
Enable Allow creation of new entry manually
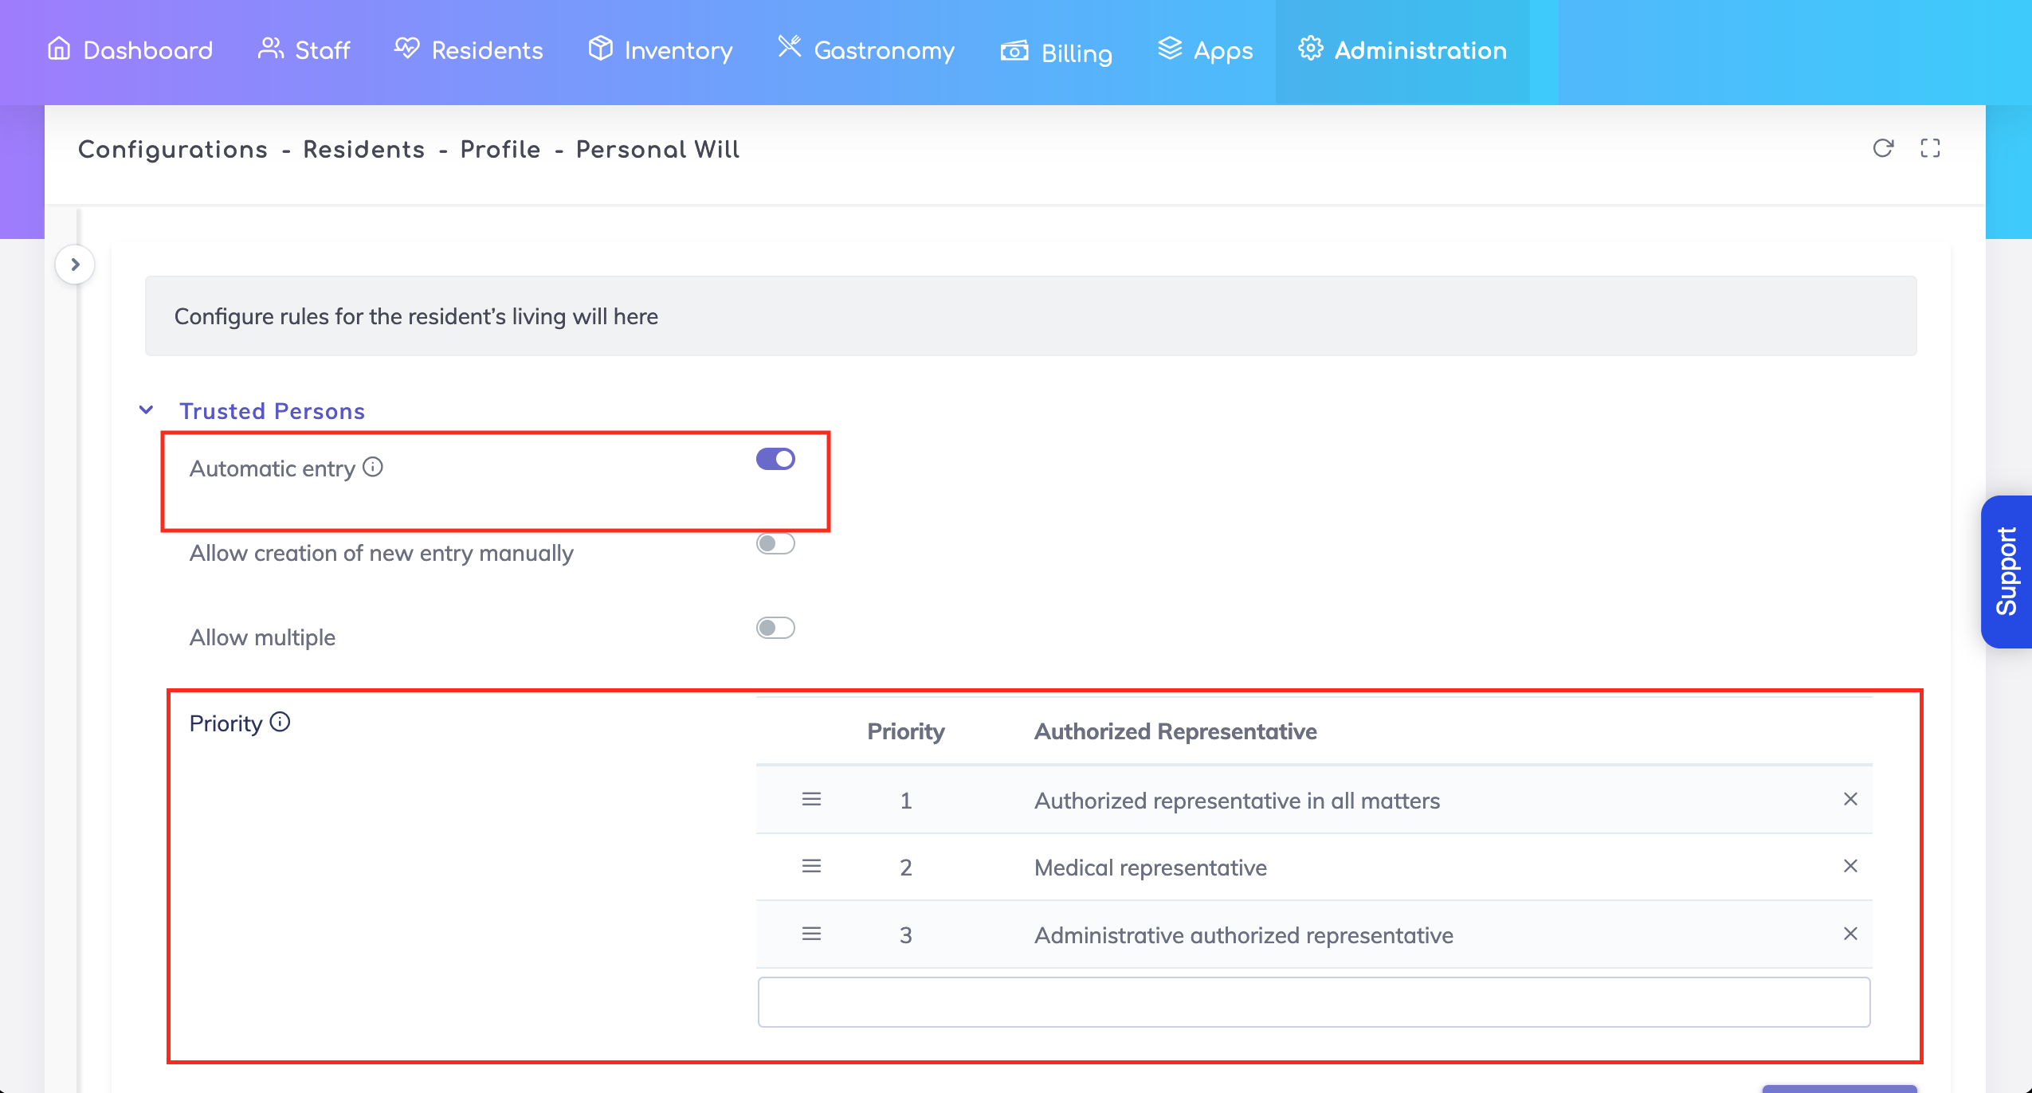775,543
